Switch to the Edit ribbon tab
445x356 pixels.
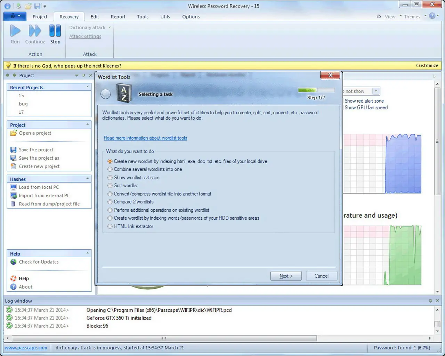click(x=95, y=17)
